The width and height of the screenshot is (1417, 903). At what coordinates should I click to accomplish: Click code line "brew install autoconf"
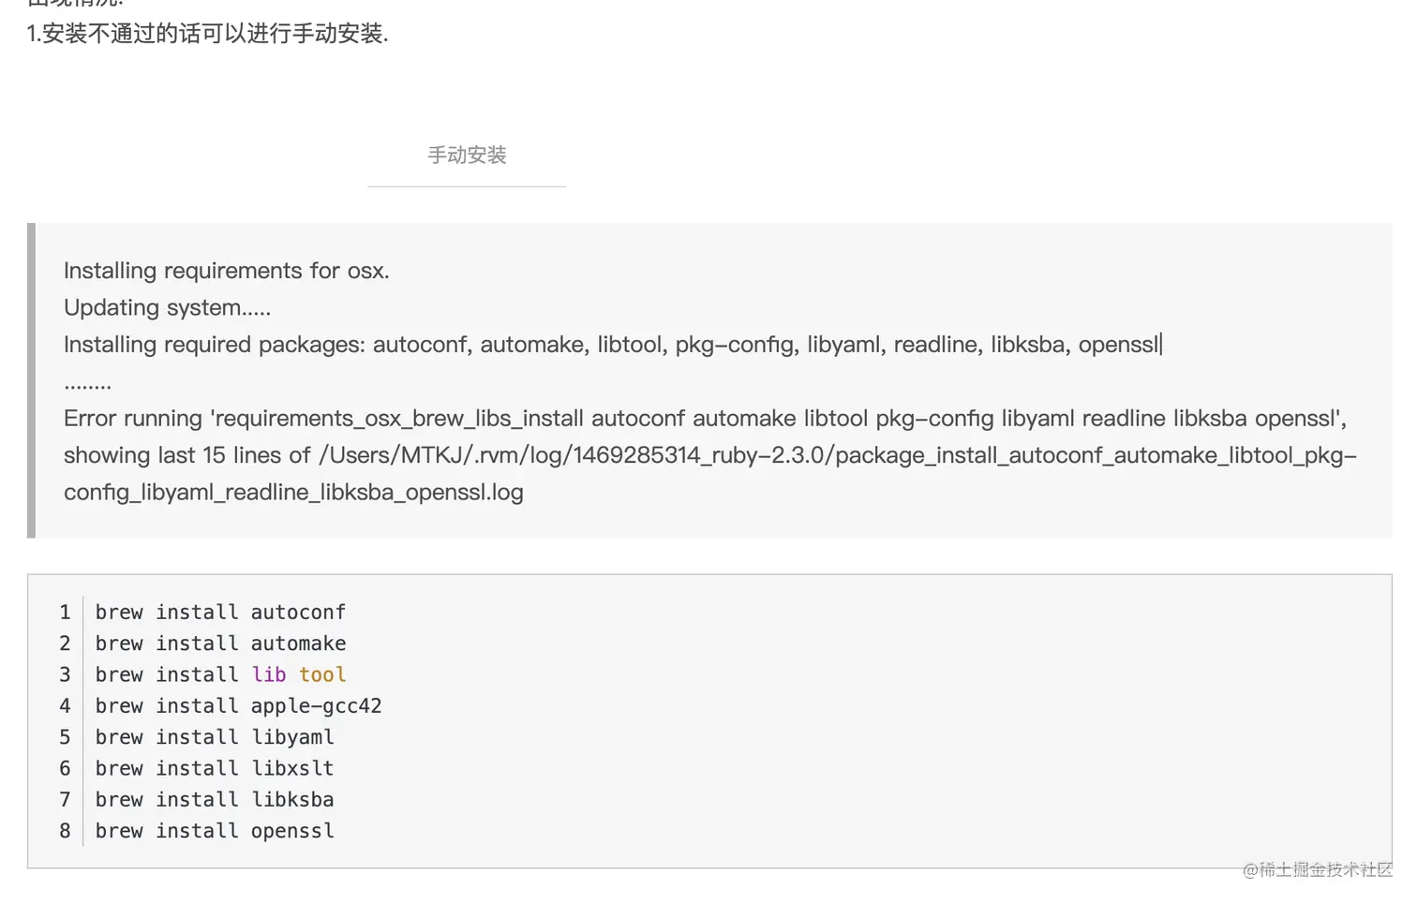[220, 613]
